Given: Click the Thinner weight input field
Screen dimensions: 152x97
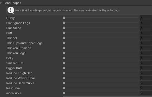Looking at the screenshot, I should point(146,38).
